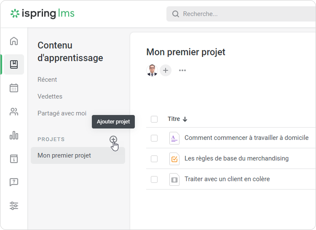The image size is (316, 230).
Task: Check the box for Les règles de base
Action: 154,159
